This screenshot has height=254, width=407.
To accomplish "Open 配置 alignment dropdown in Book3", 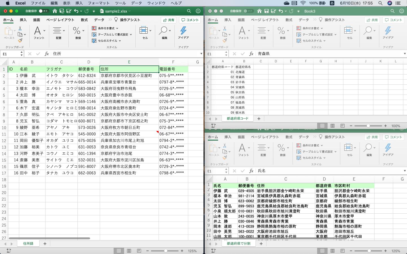I will point(269,30).
